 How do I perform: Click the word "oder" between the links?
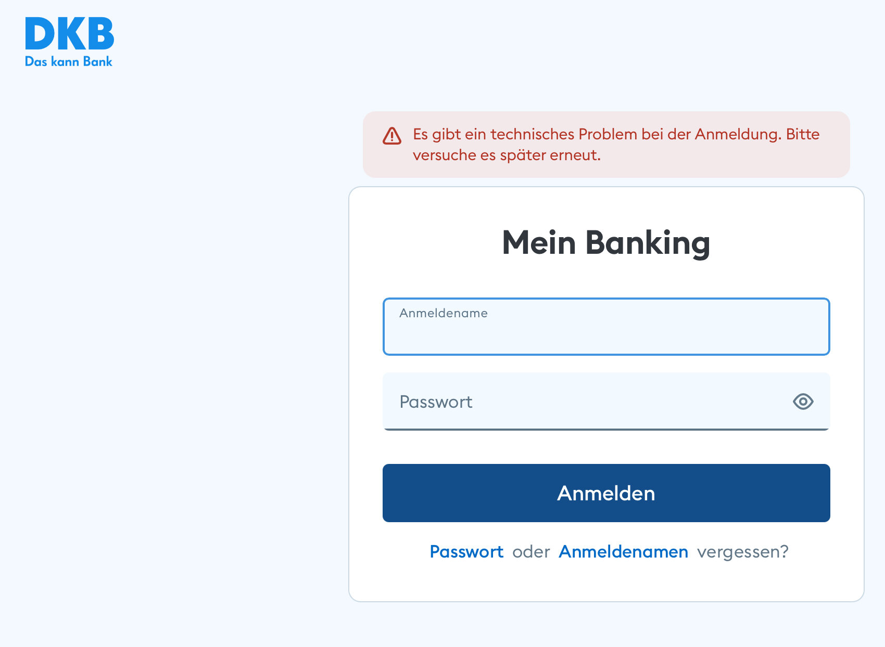(531, 551)
